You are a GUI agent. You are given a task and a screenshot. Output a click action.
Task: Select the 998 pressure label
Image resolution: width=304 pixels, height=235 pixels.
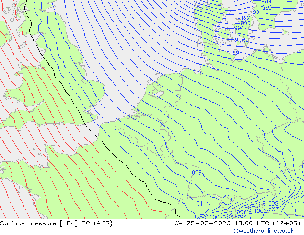tap(237, 53)
